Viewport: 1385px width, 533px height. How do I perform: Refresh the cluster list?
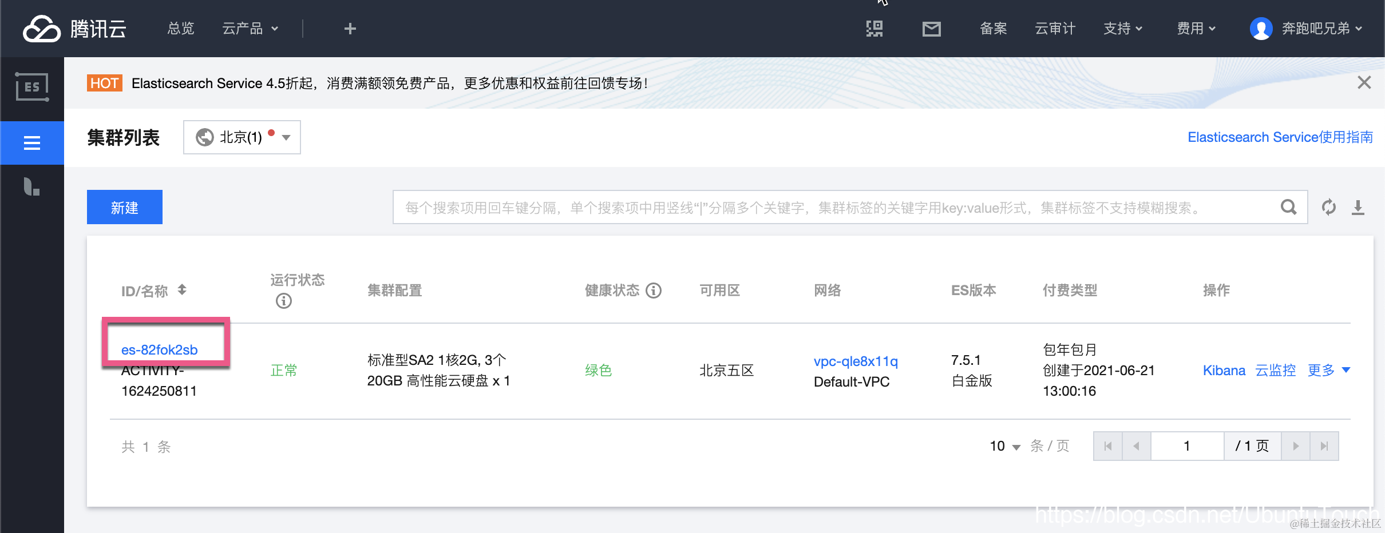point(1329,207)
